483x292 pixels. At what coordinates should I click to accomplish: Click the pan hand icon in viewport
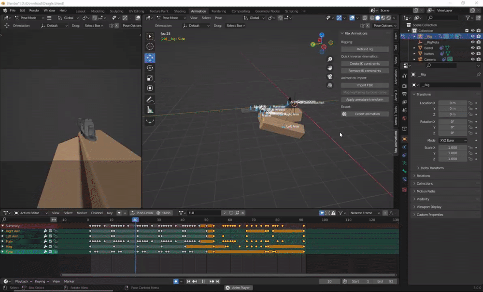[330, 68]
